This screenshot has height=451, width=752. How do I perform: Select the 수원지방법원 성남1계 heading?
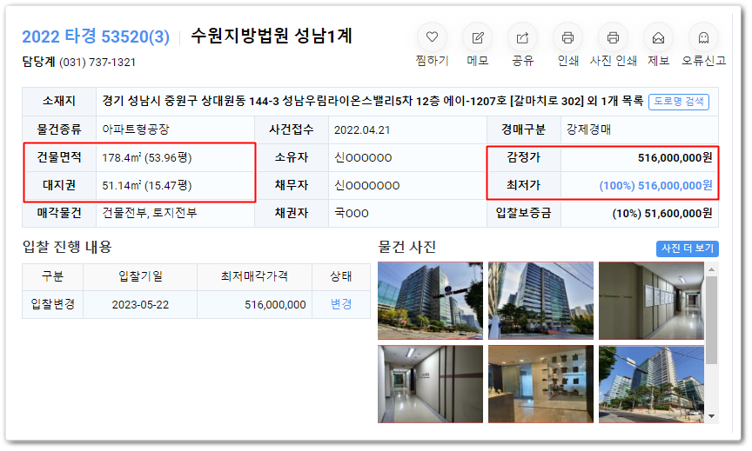(x=272, y=36)
